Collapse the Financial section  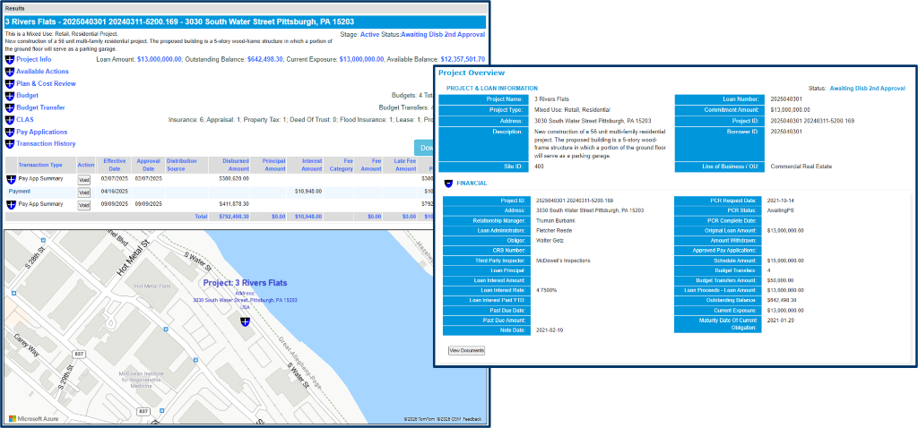pos(448,183)
